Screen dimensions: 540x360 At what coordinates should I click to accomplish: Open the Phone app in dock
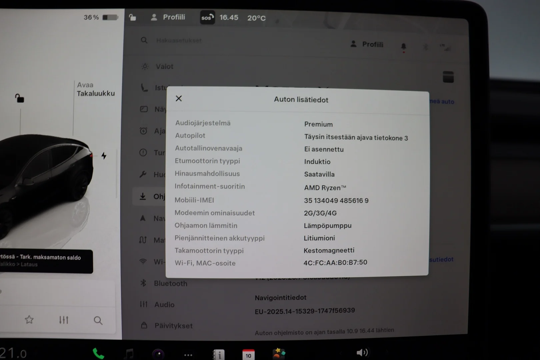(98, 353)
